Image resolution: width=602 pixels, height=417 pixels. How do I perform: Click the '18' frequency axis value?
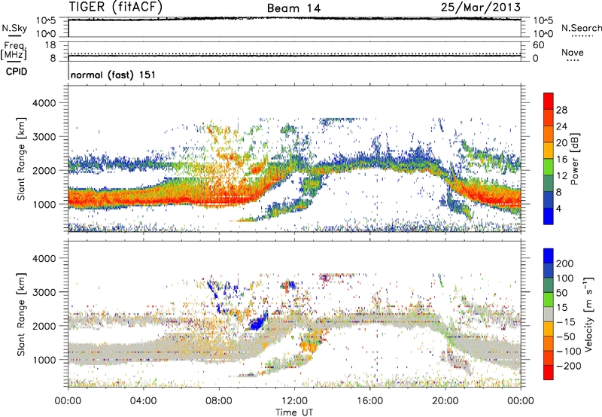click(50, 45)
